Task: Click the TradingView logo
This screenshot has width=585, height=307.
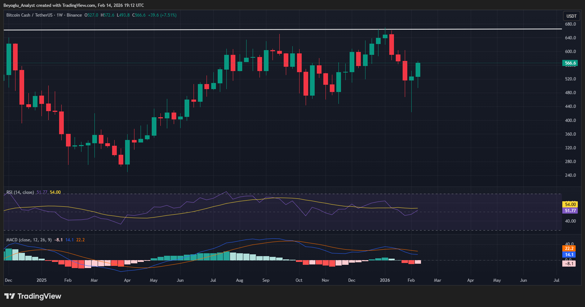Action: 33,296
